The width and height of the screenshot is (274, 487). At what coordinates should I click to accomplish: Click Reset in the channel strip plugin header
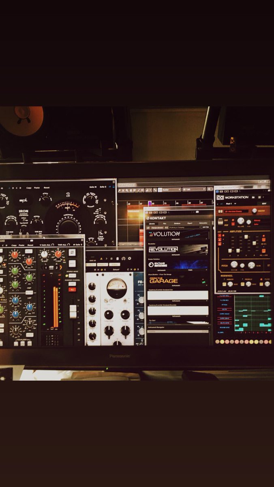(30, 245)
